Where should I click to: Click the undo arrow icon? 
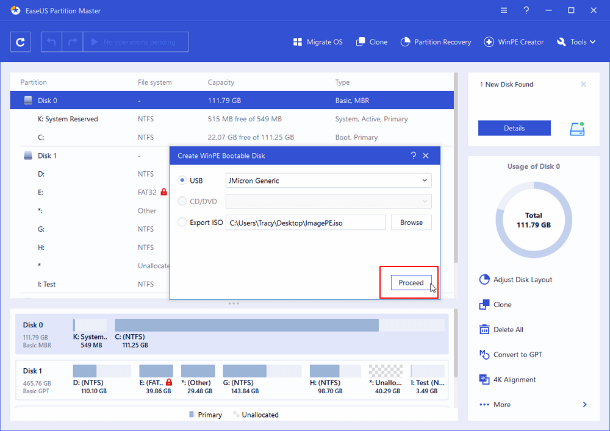pyautogui.click(x=51, y=42)
